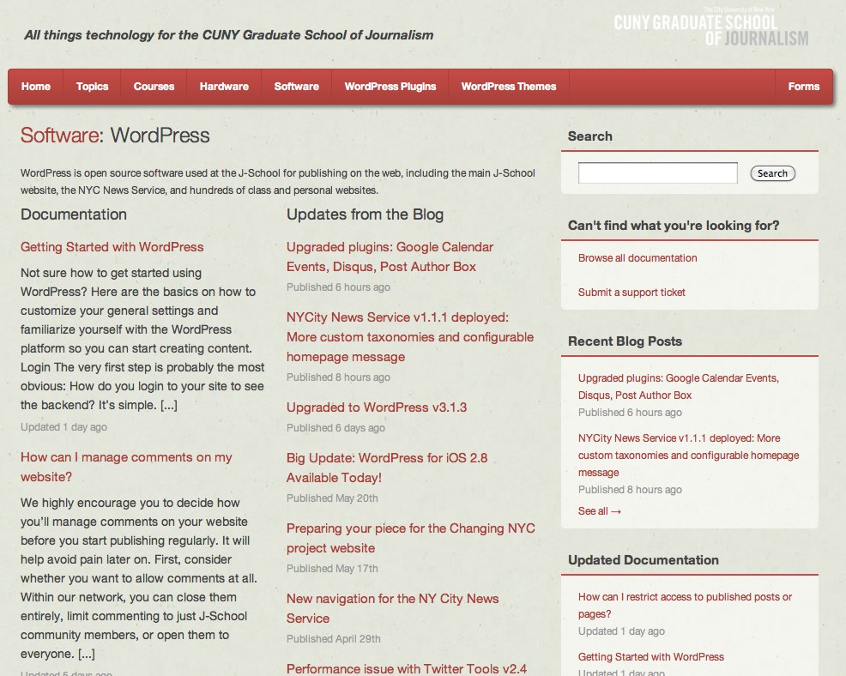Screen dimensions: 846x676
Task: Click the Software link in page heading
Action: tap(60, 136)
